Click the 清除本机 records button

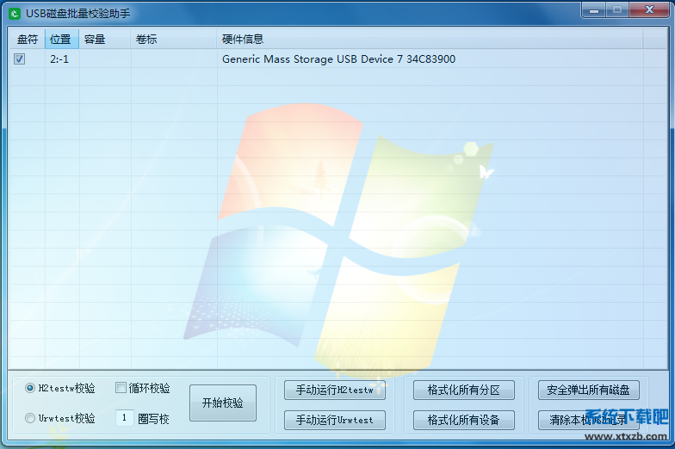[589, 420]
